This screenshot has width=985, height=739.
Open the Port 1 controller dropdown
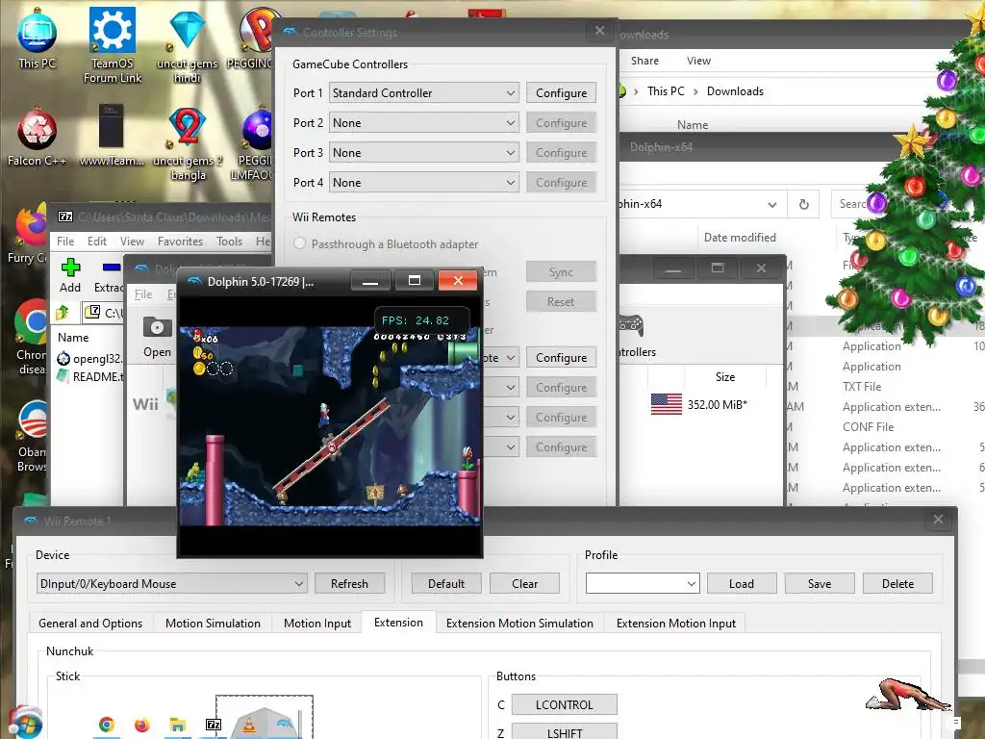(424, 93)
